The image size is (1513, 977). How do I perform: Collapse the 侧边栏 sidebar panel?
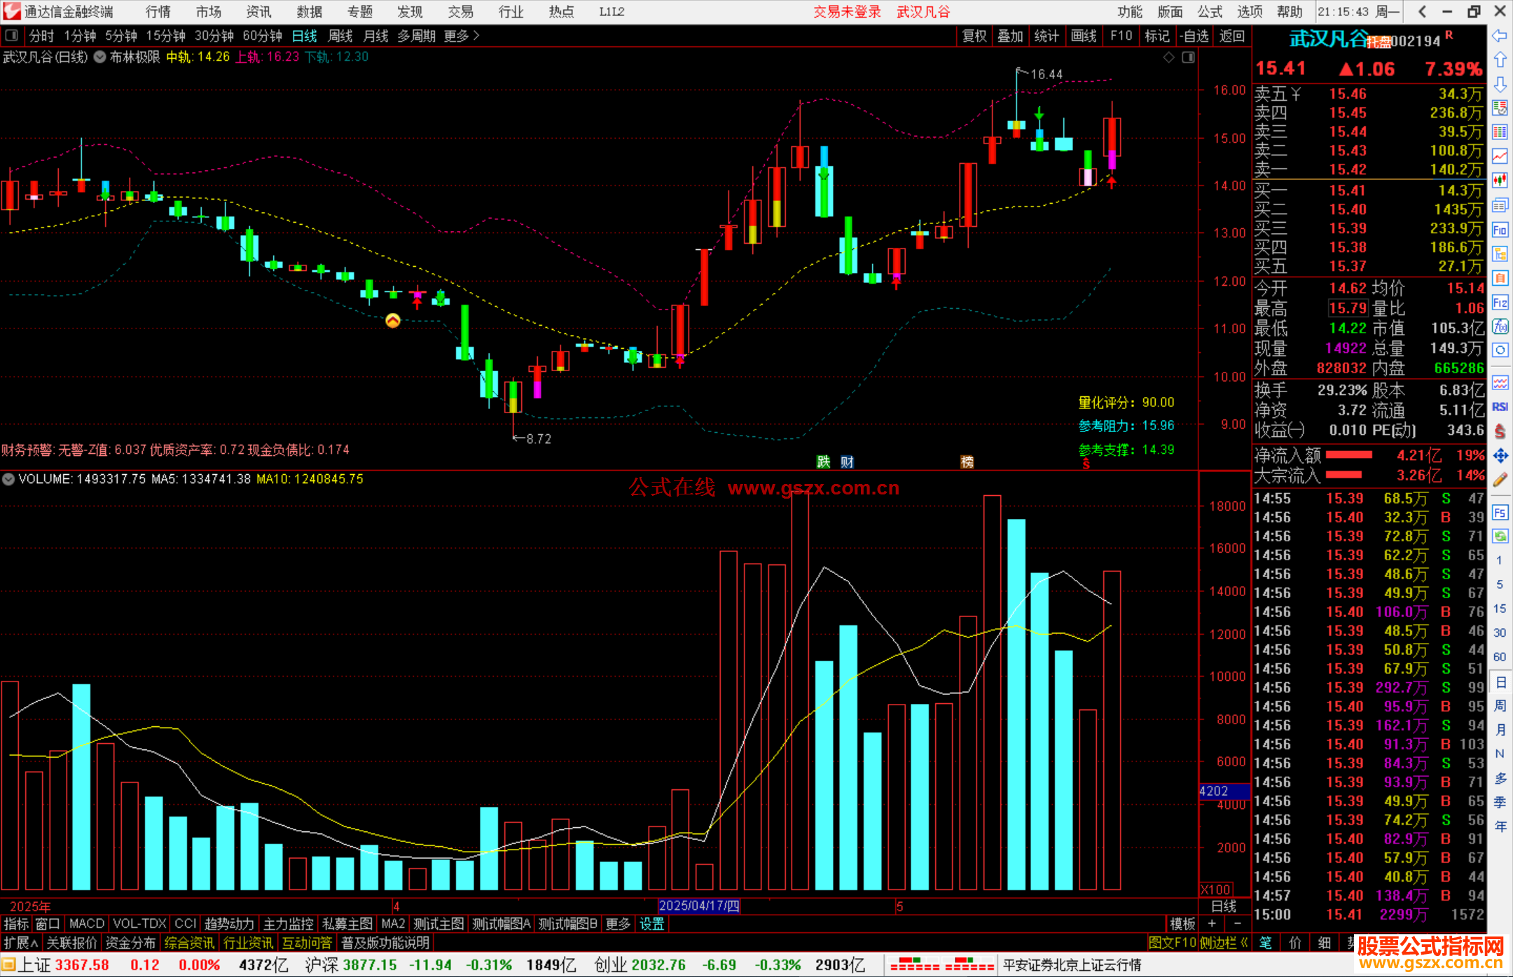click(x=1224, y=943)
